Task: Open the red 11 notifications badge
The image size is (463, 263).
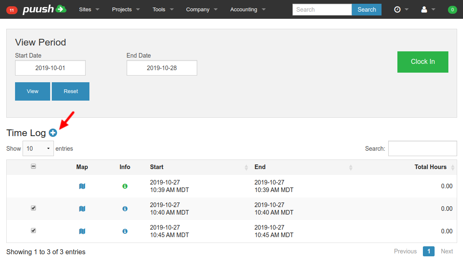Action: pos(12,10)
